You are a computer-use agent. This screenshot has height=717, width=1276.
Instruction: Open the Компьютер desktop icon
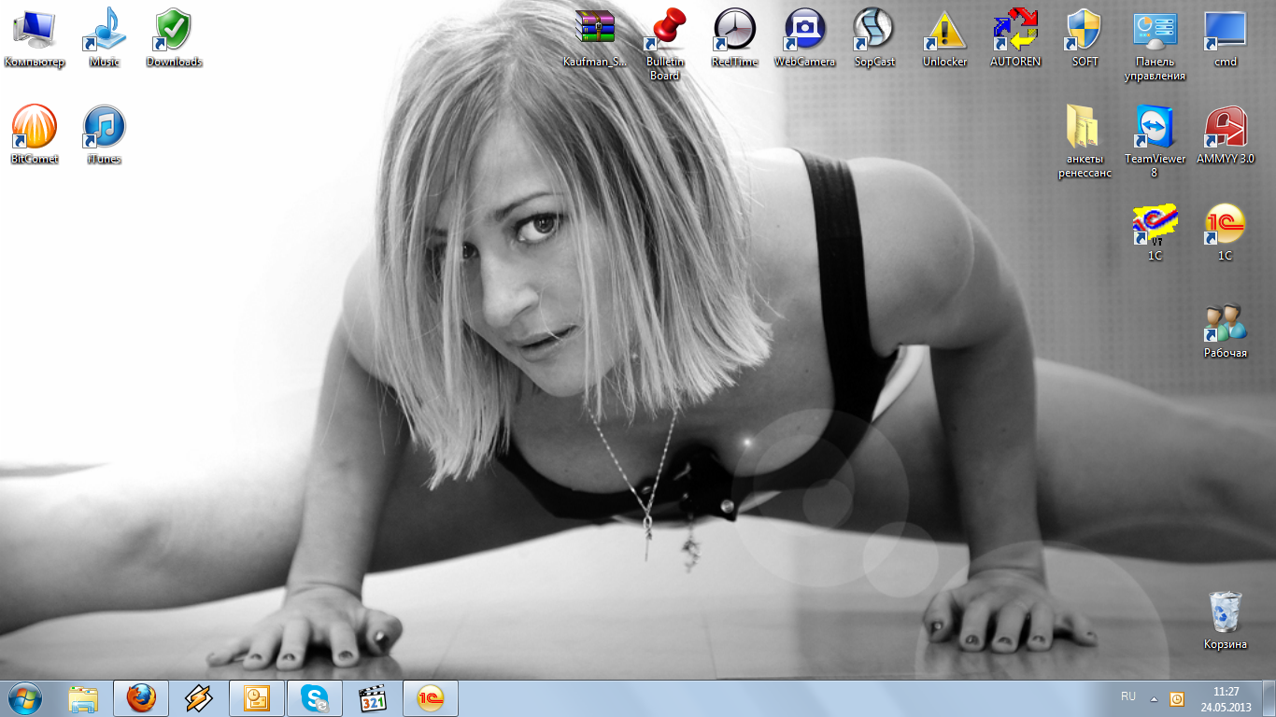[35, 37]
